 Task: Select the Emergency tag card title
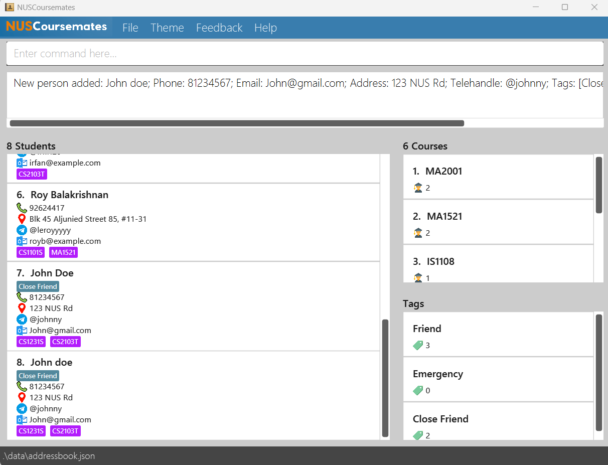click(438, 374)
